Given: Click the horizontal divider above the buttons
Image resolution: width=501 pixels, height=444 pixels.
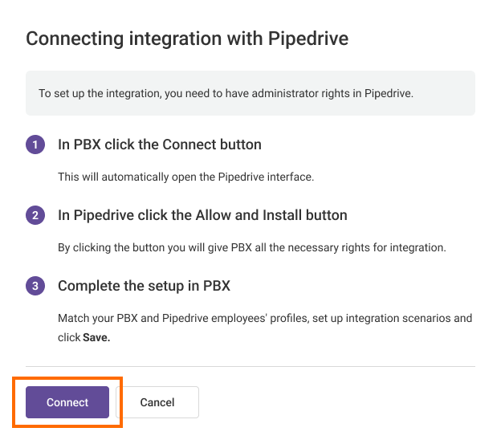Looking at the screenshot, I should [x=250, y=367].
